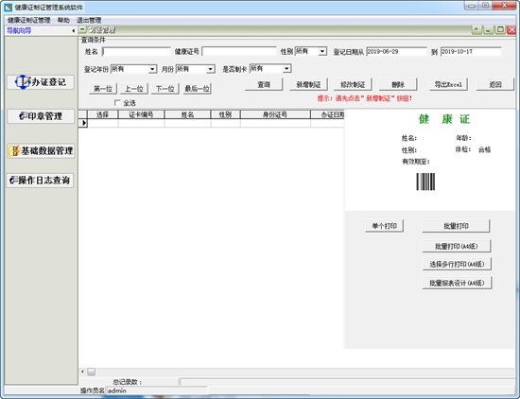Click the horizontal scrollbar thumb under the table
The height and width of the screenshot is (399, 520).
pyautogui.click(x=91, y=372)
